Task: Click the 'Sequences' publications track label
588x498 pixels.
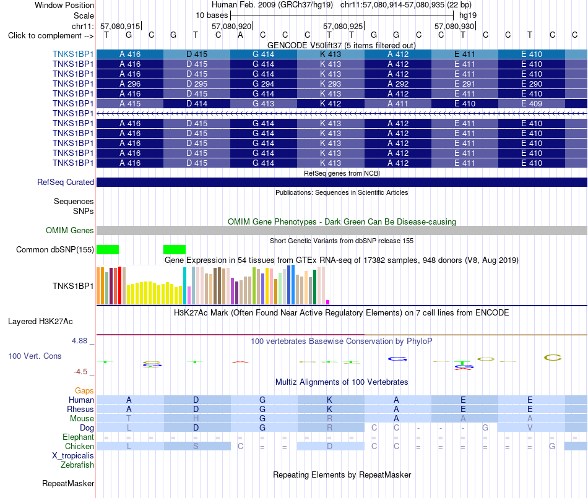Action: pos(74,201)
